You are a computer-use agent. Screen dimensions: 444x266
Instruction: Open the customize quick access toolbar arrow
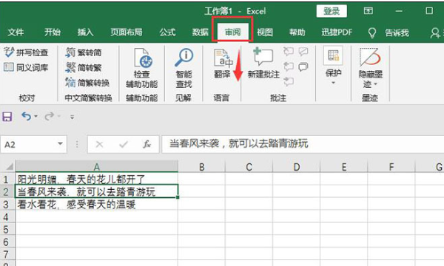[x=73, y=117]
